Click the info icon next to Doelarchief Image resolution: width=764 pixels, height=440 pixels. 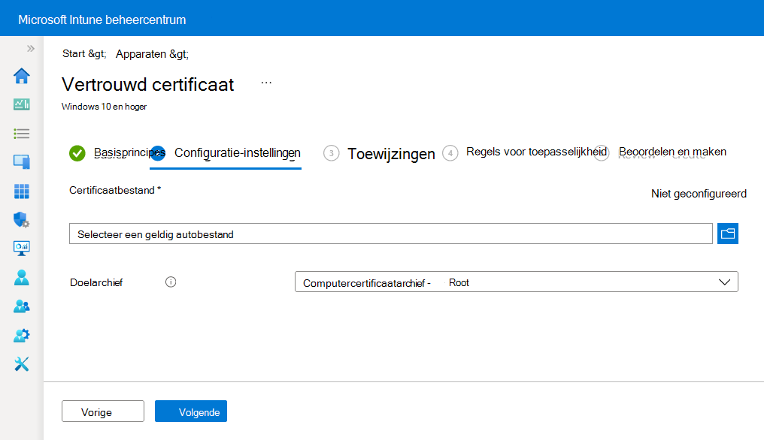pyautogui.click(x=171, y=282)
